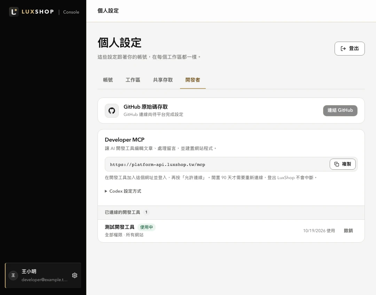Screen dimensions: 376x295
Task: Click the 在開發工具加入這個網址 hint text
Action: point(211,178)
